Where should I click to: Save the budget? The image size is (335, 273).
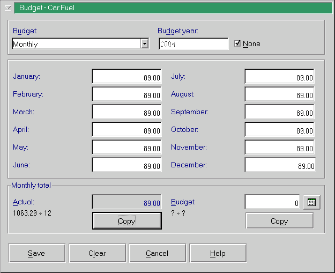coord(37,253)
